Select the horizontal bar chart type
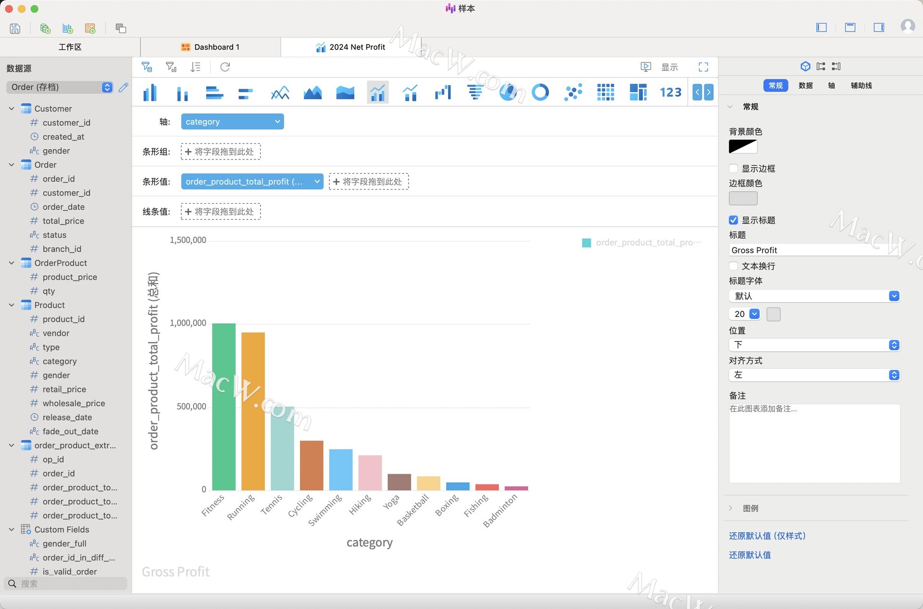The width and height of the screenshot is (923, 609). click(x=214, y=92)
